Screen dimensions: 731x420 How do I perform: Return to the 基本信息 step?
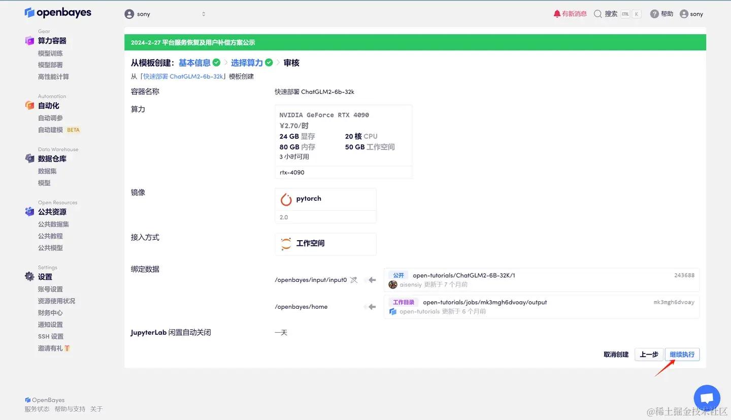coord(194,62)
